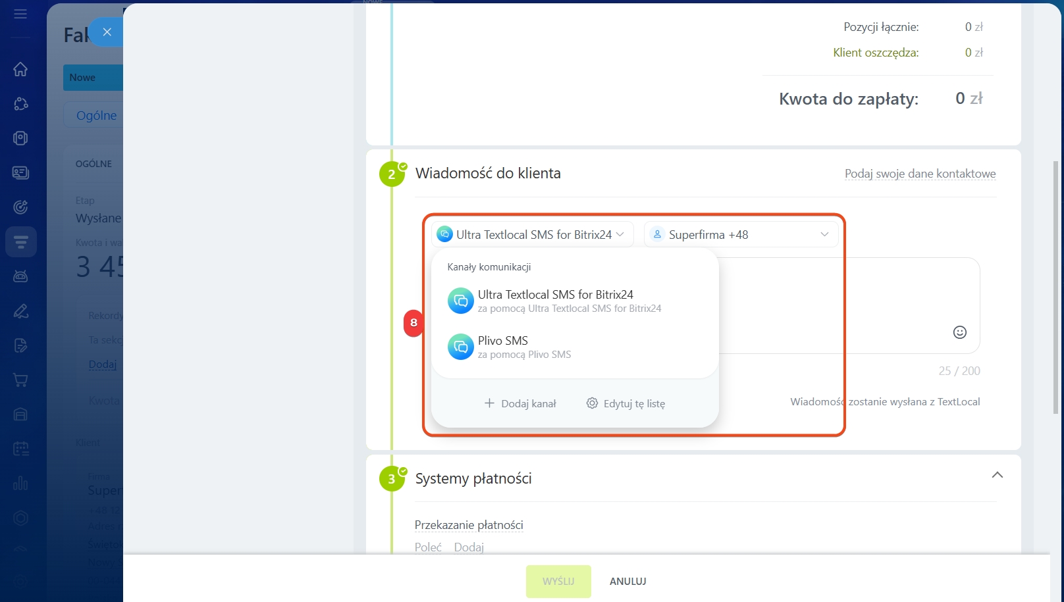
Task: Open the circular workflow icon in sidebar
Action: pyautogui.click(x=20, y=104)
